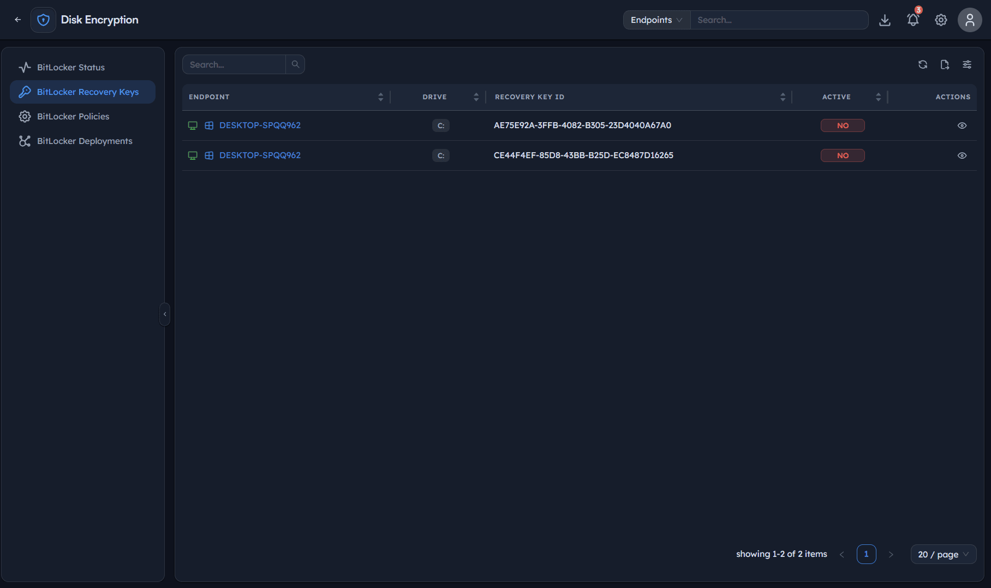The width and height of the screenshot is (991, 588).
Task: Click the back arrow in header
Action: pyautogui.click(x=18, y=20)
